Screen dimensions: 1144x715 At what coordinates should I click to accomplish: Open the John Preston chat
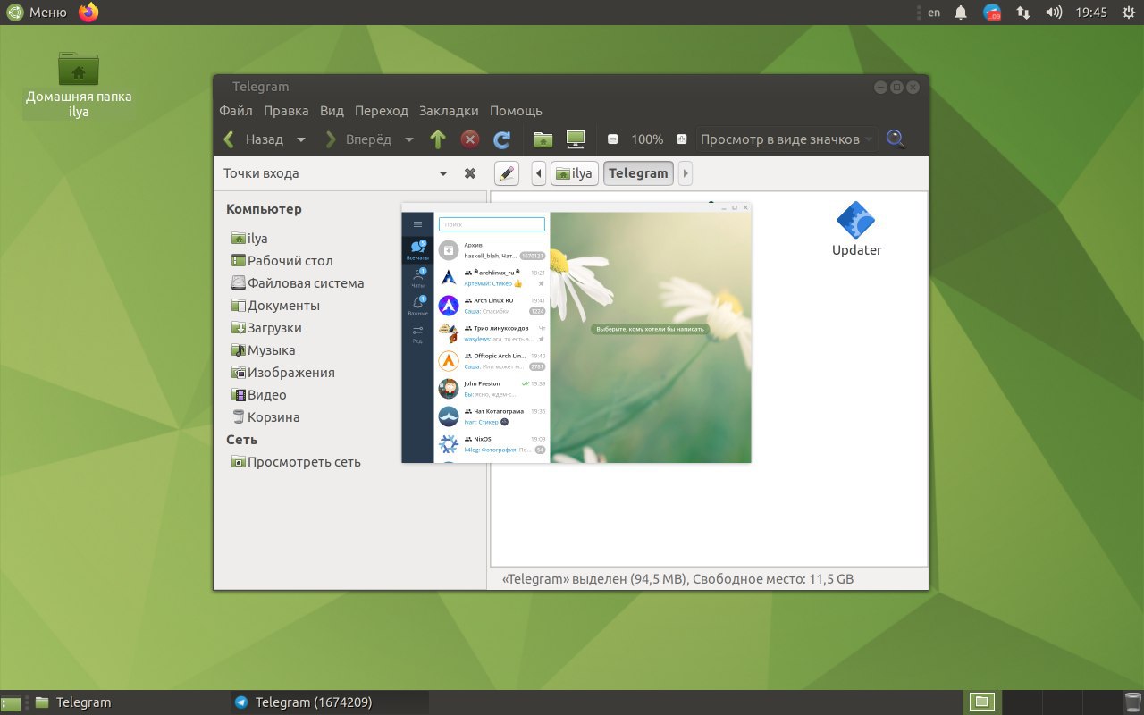tap(492, 389)
